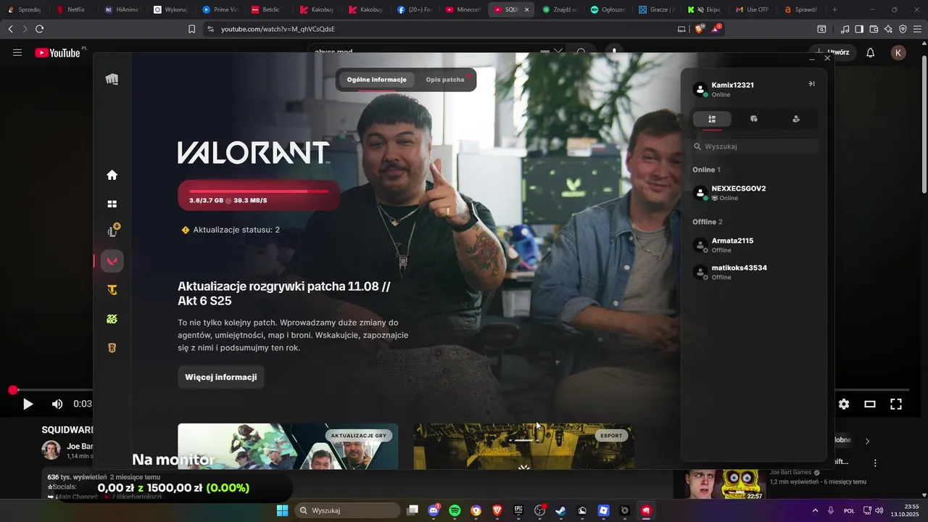Open the YouTube hamburger guide menu
Viewport: 928px width, 522px height.
pyautogui.click(x=17, y=52)
